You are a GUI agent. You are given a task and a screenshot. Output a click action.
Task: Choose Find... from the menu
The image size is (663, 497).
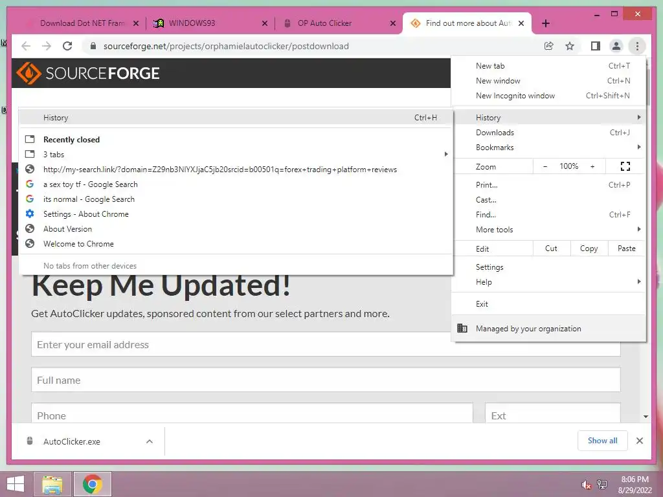pos(548,214)
